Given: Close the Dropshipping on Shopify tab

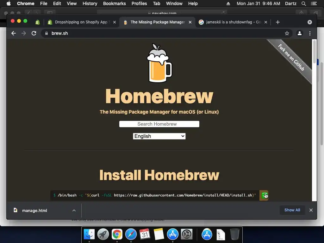Looking at the screenshot, I should click(x=115, y=22).
